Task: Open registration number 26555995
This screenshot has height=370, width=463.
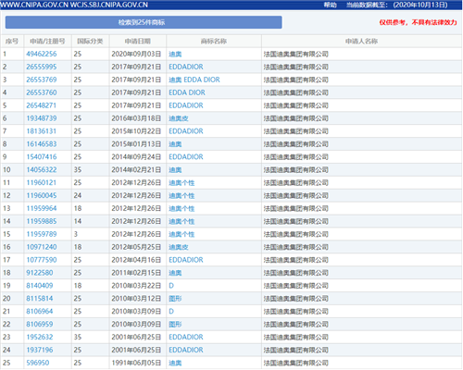Action: tap(42, 67)
